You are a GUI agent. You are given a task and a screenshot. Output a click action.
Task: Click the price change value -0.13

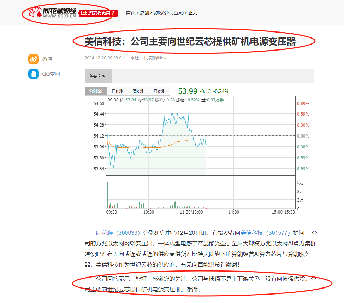205,91
